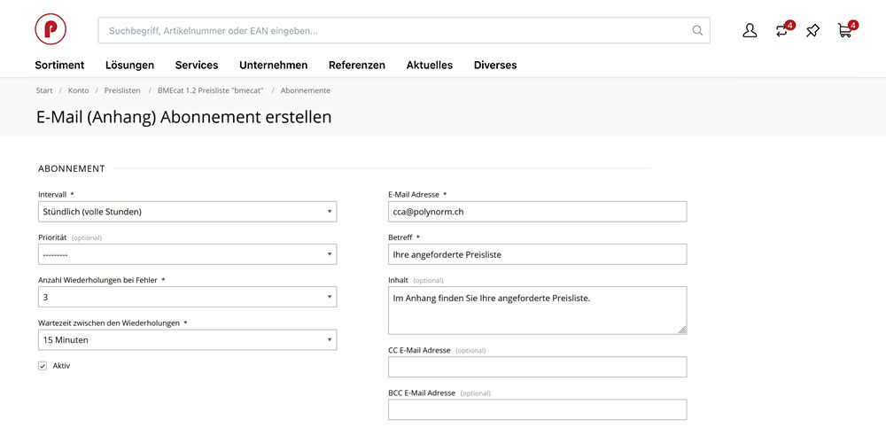Screen dimensions: 886x443
Task: Click the E-Mail Adresse input field
Action: [537, 212]
